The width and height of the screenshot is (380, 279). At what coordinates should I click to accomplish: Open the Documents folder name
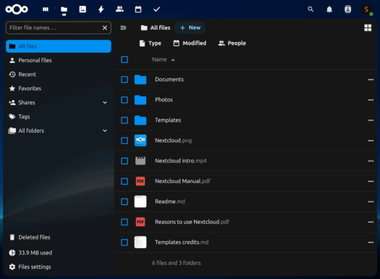(x=169, y=80)
